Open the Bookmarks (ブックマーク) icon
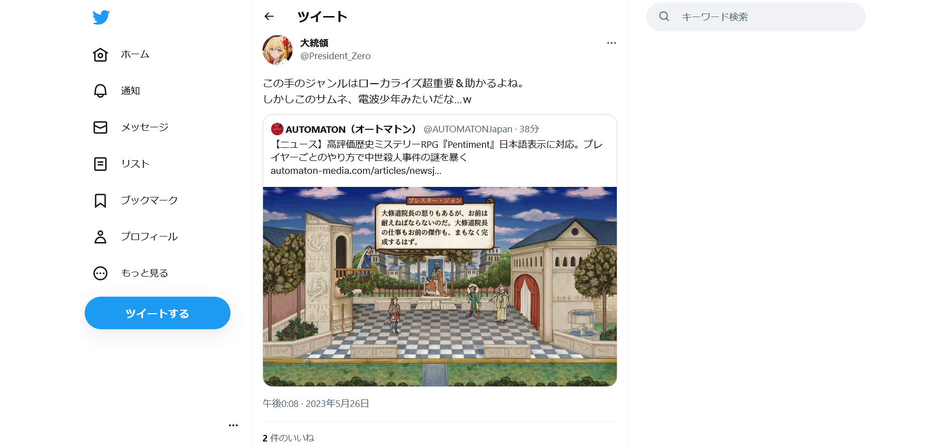Screen dimensions: 951x446 point(100,200)
